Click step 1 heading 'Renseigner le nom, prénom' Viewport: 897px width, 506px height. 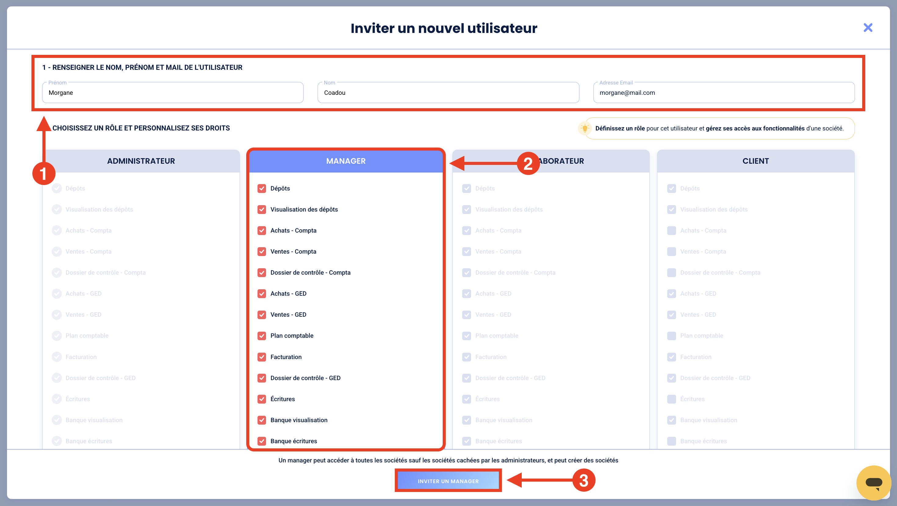coord(142,67)
